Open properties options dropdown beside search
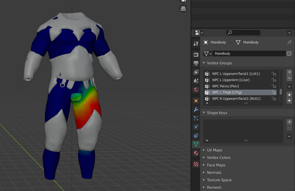295x191 pixels. click(289, 33)
